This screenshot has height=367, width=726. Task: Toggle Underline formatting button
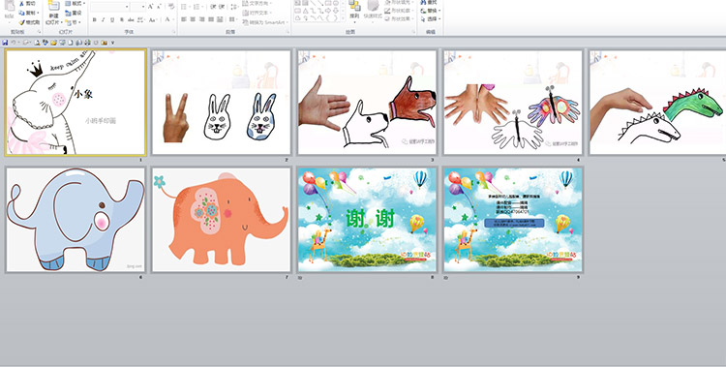point(112,19)
